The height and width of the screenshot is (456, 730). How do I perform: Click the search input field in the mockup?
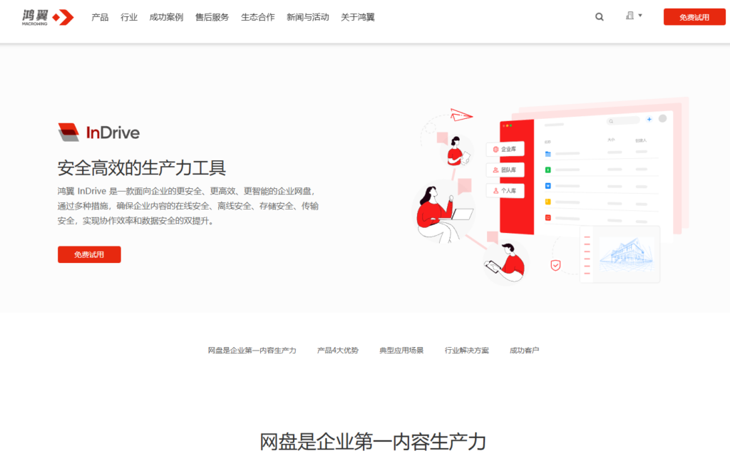coord(624,120)
